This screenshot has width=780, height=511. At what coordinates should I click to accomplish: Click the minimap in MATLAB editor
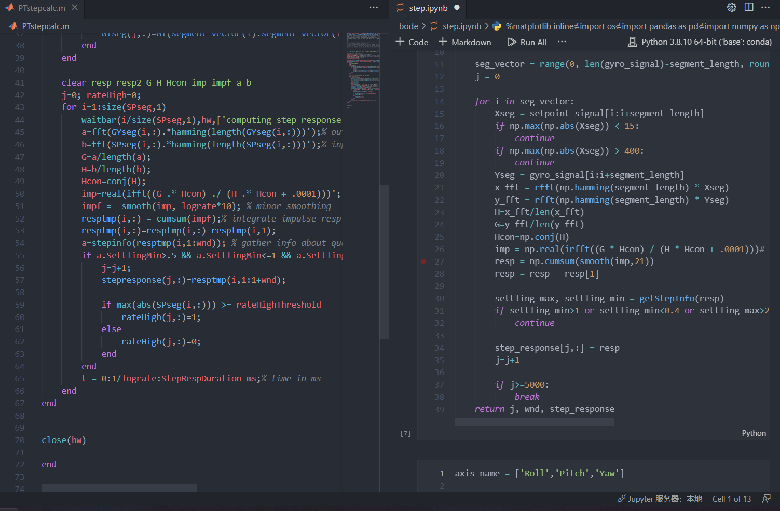pos(363,70)
